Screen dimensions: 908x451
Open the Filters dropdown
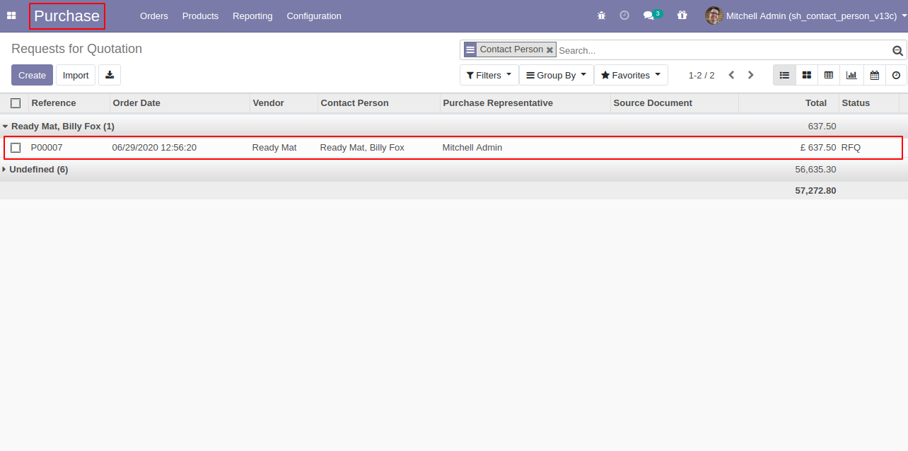tap(489, 75)
